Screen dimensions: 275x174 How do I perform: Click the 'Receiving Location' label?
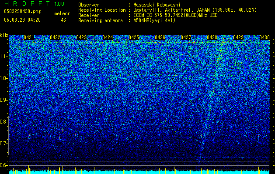[102, 10]
